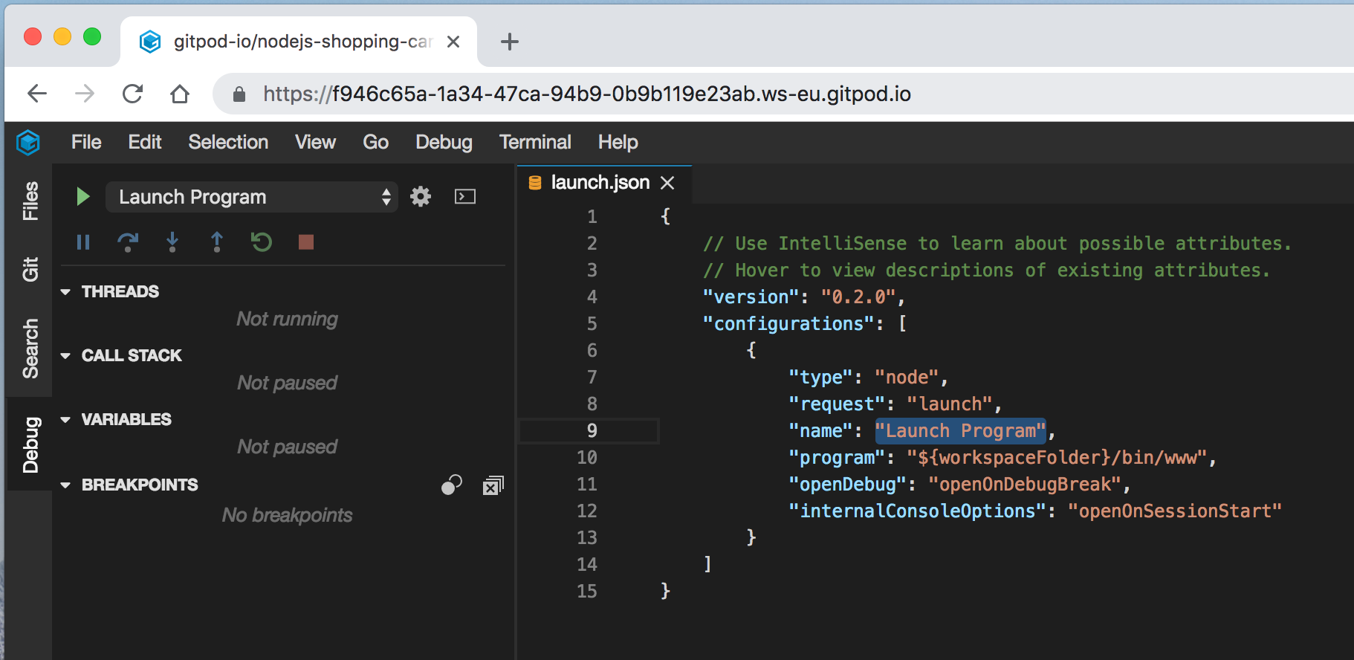Screen dimensions: 1354x660
Task: Select the Debug side panel tab
Action: click(x=30, y=444)
